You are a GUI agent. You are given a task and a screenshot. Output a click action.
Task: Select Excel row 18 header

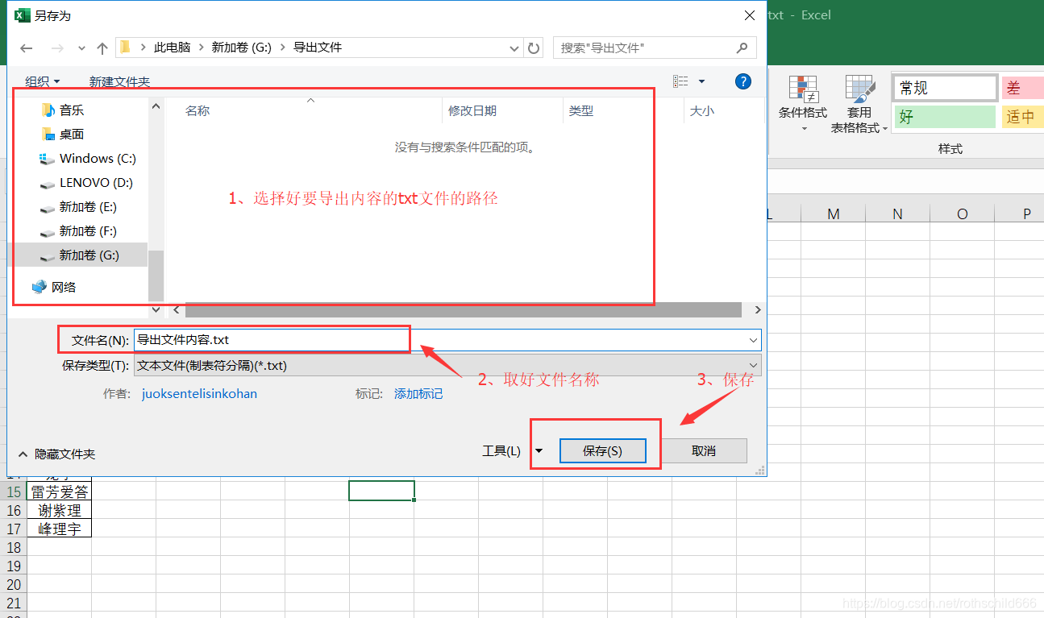coord(14,548)
